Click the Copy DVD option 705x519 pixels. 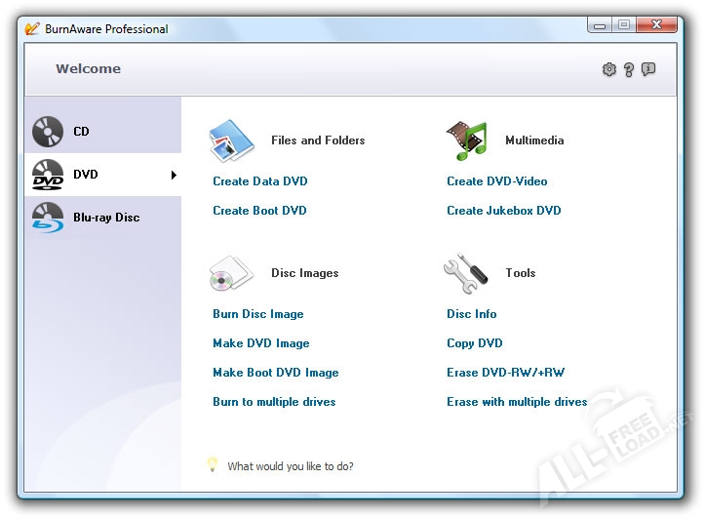pyautogui.click(x=474, y=343)
